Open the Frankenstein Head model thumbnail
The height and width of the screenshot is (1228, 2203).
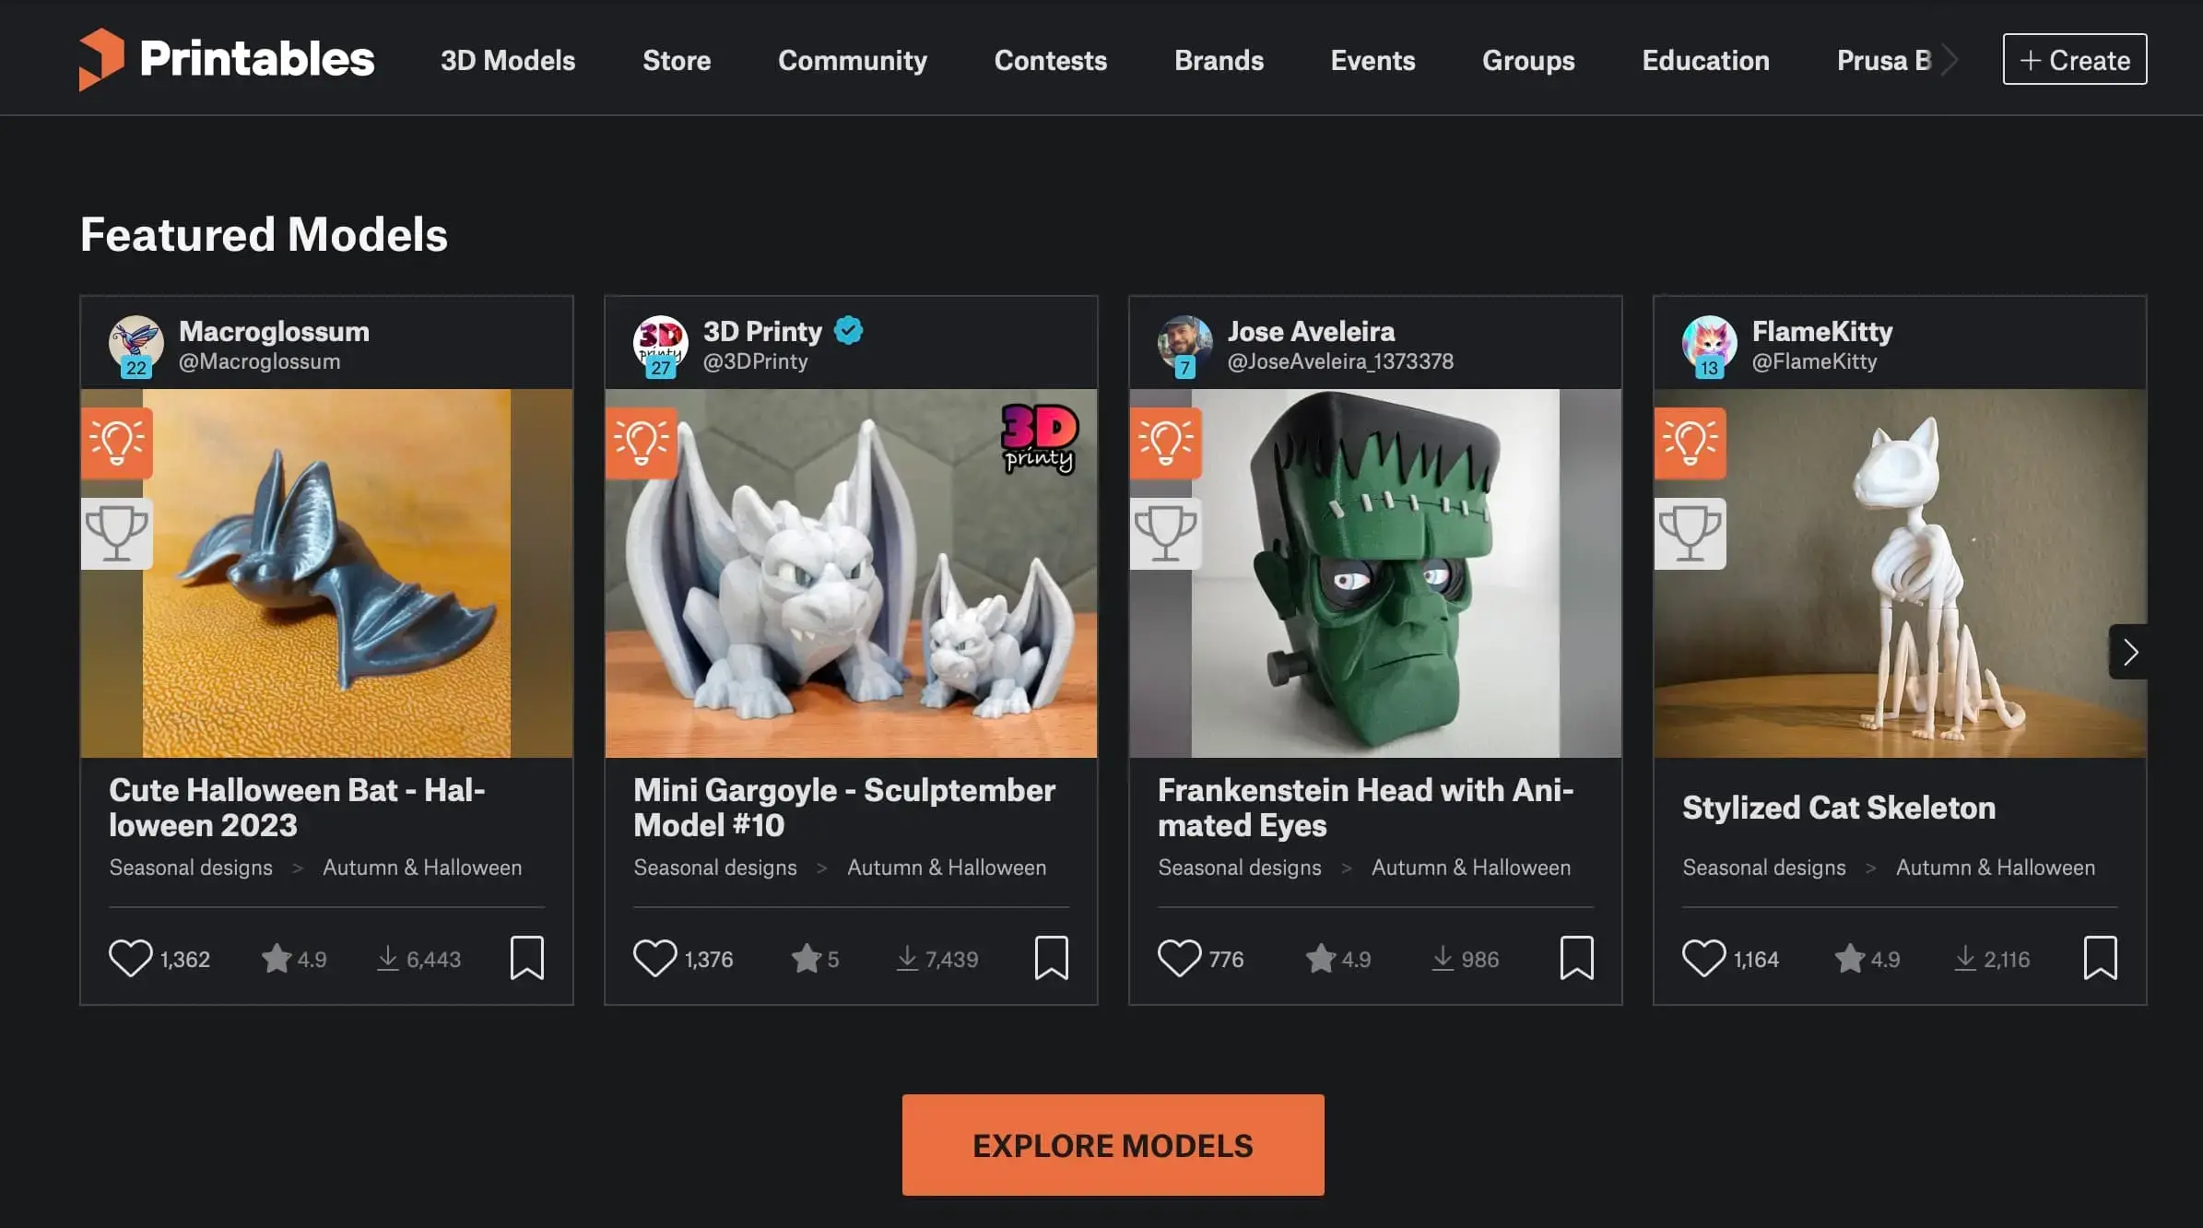1375,573
